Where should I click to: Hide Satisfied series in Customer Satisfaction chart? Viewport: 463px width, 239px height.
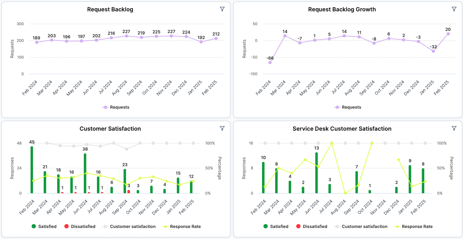click(x=44, y=227)
